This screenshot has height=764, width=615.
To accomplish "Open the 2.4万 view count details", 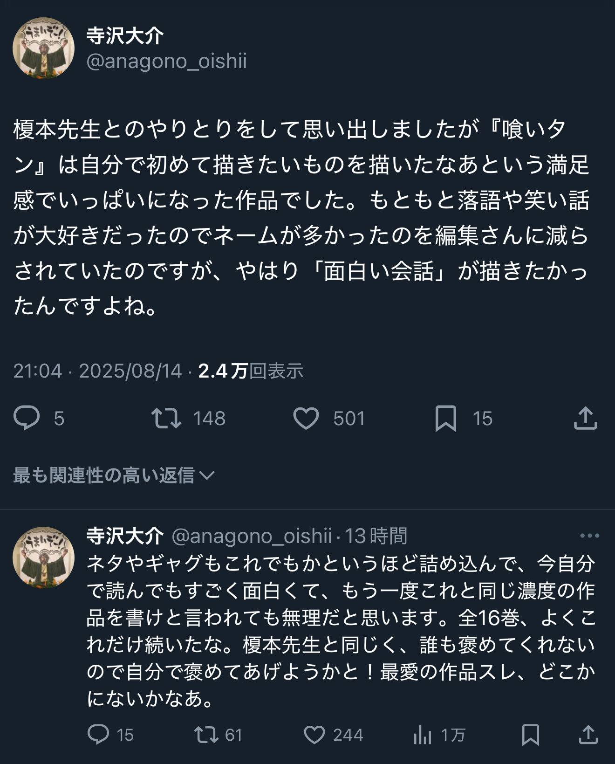I will click(x=251, y=371).
